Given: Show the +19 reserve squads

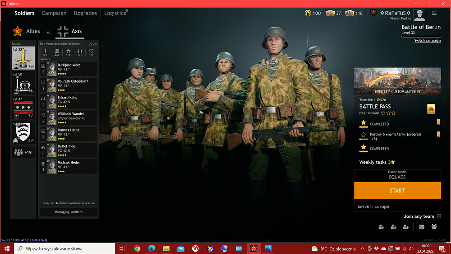Looking at the screenshot, I should (23, 152).
